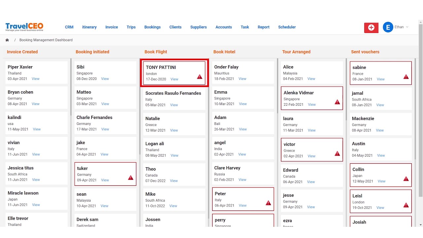The height and width of the screenshot is (238, 423).
Task: View Adam's booking
Action: 243,129
